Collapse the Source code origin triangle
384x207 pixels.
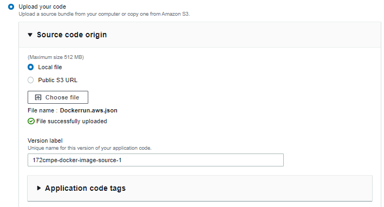pos(30,35)
